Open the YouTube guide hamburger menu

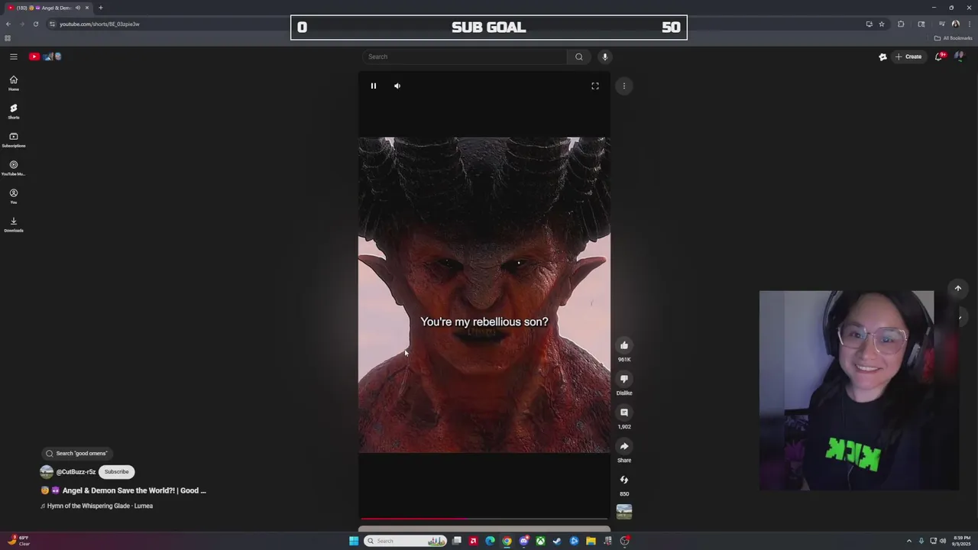[x=14, y=57]
